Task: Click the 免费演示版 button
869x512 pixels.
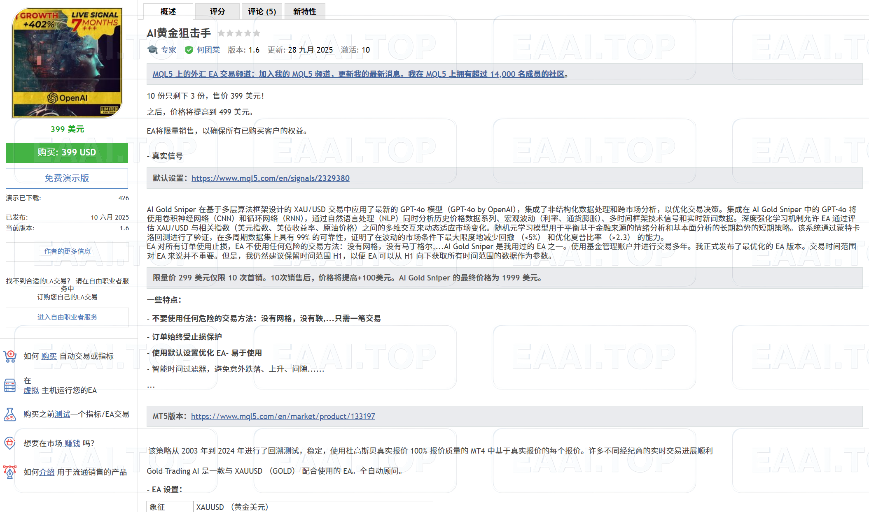Action: pyautogui.click(x=67, y=178)
